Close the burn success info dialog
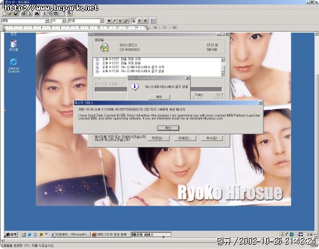 tap(187, 78)
